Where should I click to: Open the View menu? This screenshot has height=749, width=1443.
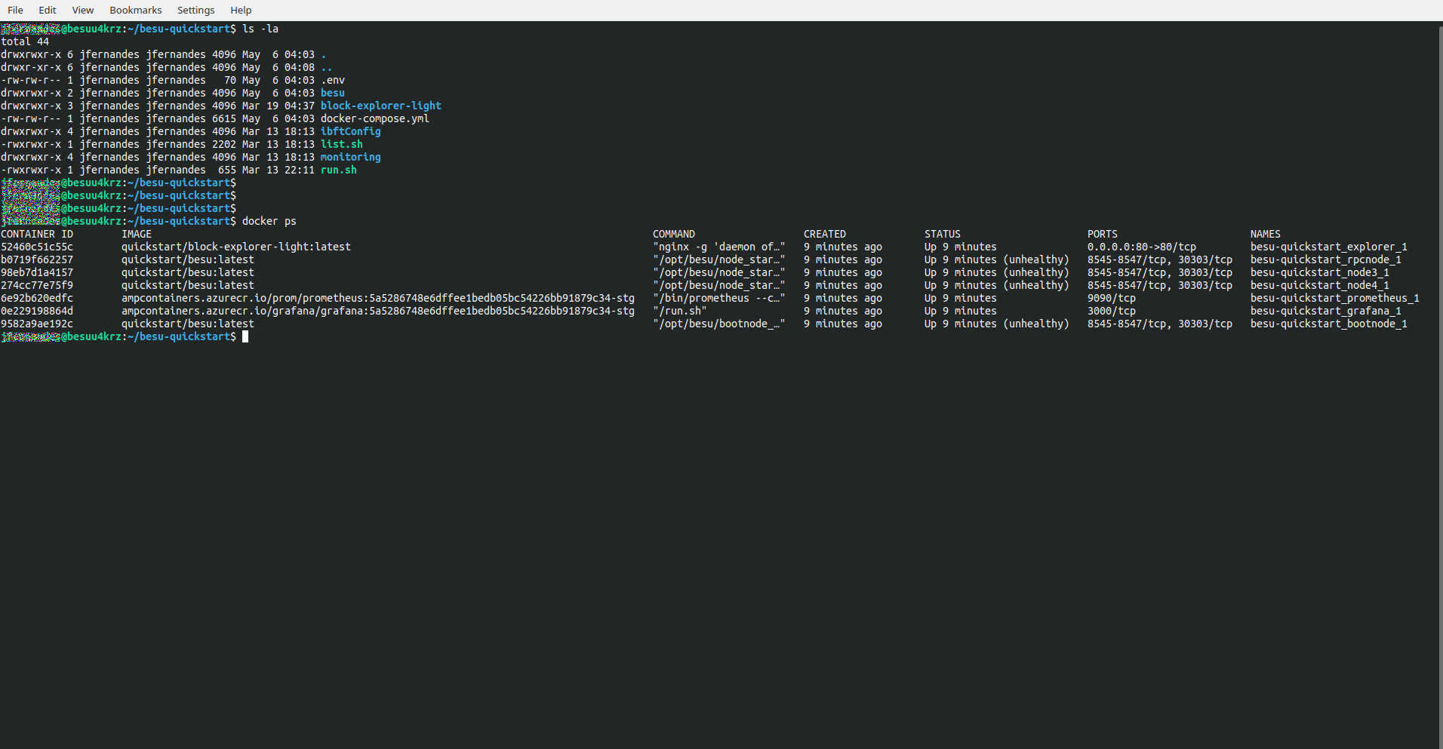pyautogui.click(x=82, y=10)
